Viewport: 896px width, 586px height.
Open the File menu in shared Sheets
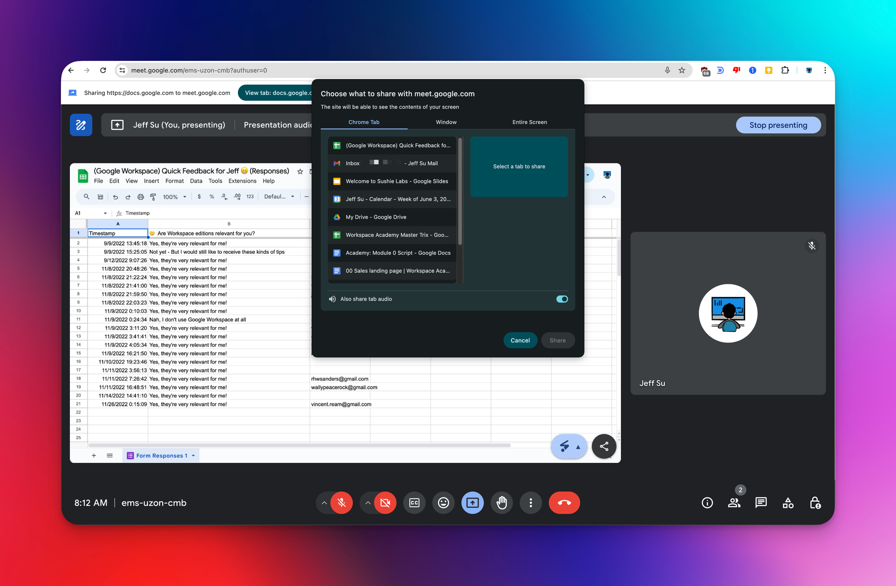99,181
